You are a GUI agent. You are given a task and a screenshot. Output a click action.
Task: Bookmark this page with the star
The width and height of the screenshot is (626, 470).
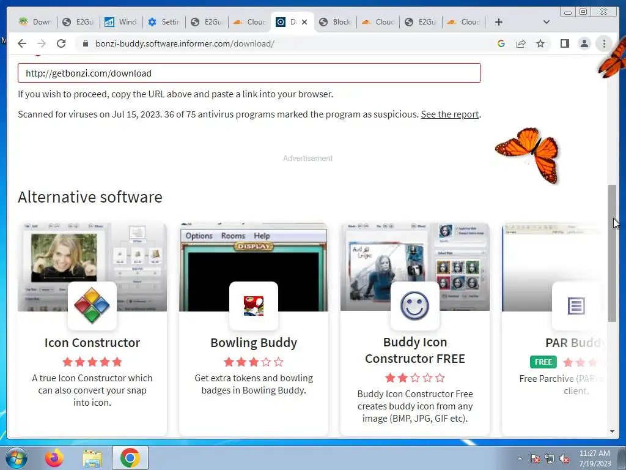pos(540,43)
